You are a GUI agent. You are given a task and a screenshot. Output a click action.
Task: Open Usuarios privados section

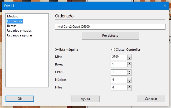pyautogui.click(x=19, y=31)
